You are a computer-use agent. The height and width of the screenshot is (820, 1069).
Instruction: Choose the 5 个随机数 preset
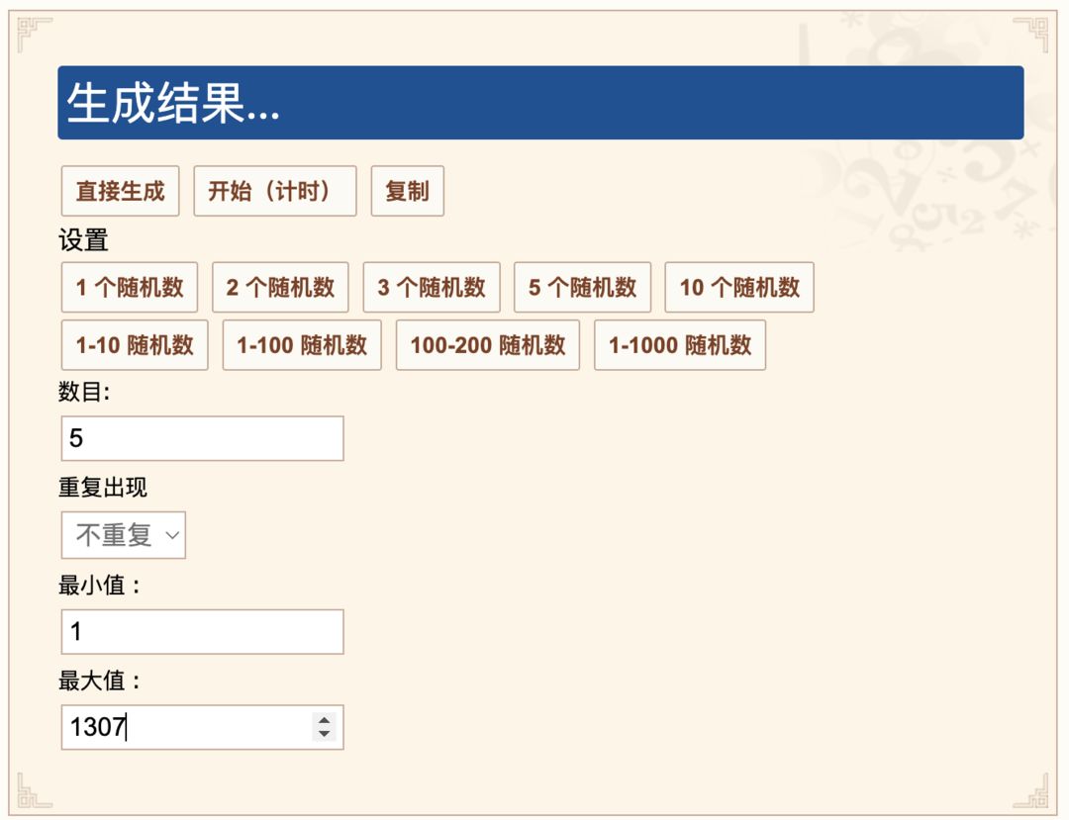[x=582, y=287]
